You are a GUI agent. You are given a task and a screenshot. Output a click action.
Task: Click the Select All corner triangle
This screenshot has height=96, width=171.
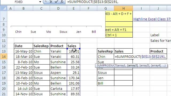coord(4,8)
